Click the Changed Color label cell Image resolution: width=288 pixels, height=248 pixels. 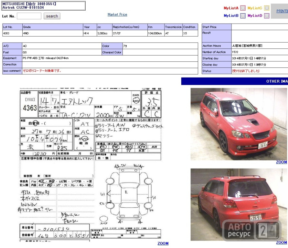112,52
